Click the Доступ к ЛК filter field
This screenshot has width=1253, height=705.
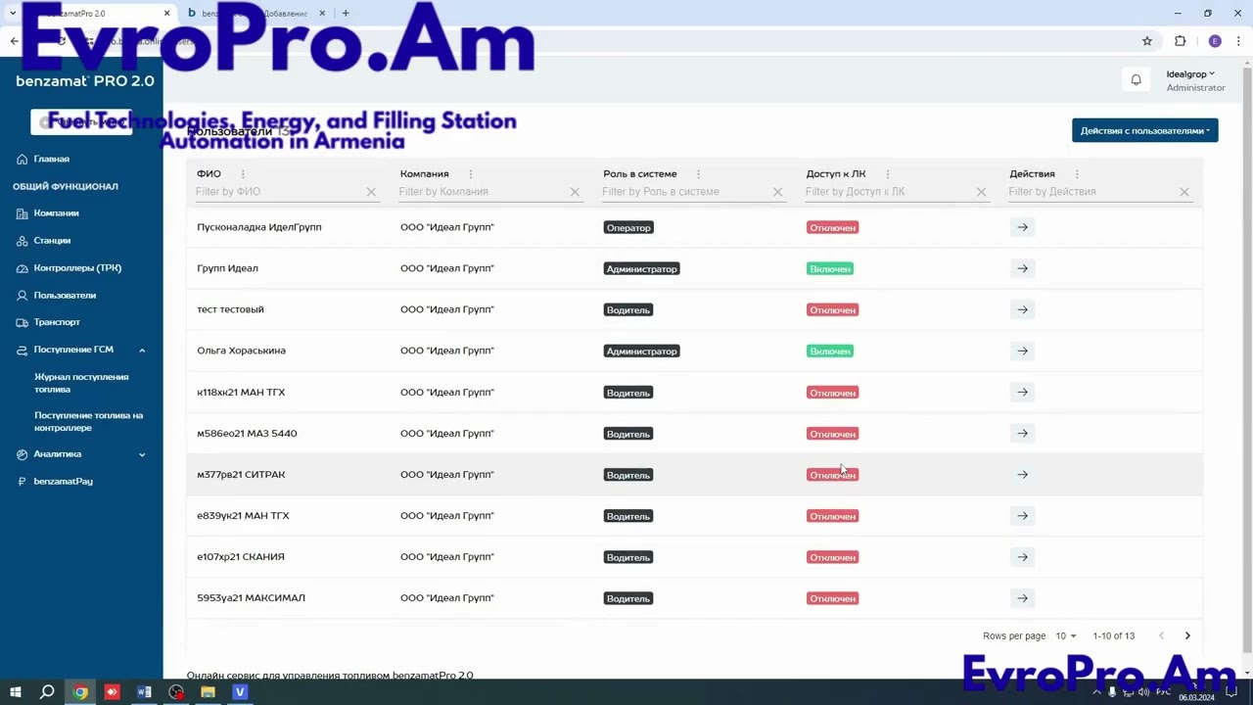coord(887,192)
